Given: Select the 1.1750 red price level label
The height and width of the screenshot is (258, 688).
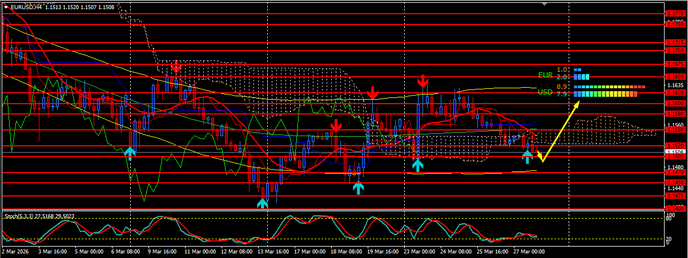Looking at the screenshot, I should pyautogui.click(x=675, y=24).
